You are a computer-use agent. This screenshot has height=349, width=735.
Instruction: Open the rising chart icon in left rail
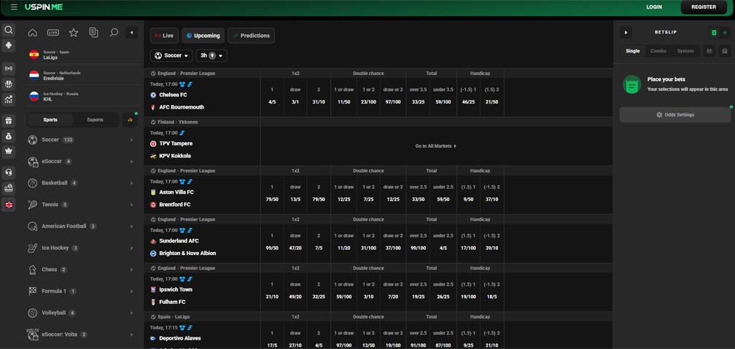9,99
